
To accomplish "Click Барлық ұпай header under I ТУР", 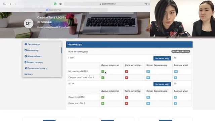I will pyautogui.click(x=181, y=65).
